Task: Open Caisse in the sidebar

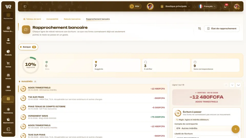Action: 8,88
